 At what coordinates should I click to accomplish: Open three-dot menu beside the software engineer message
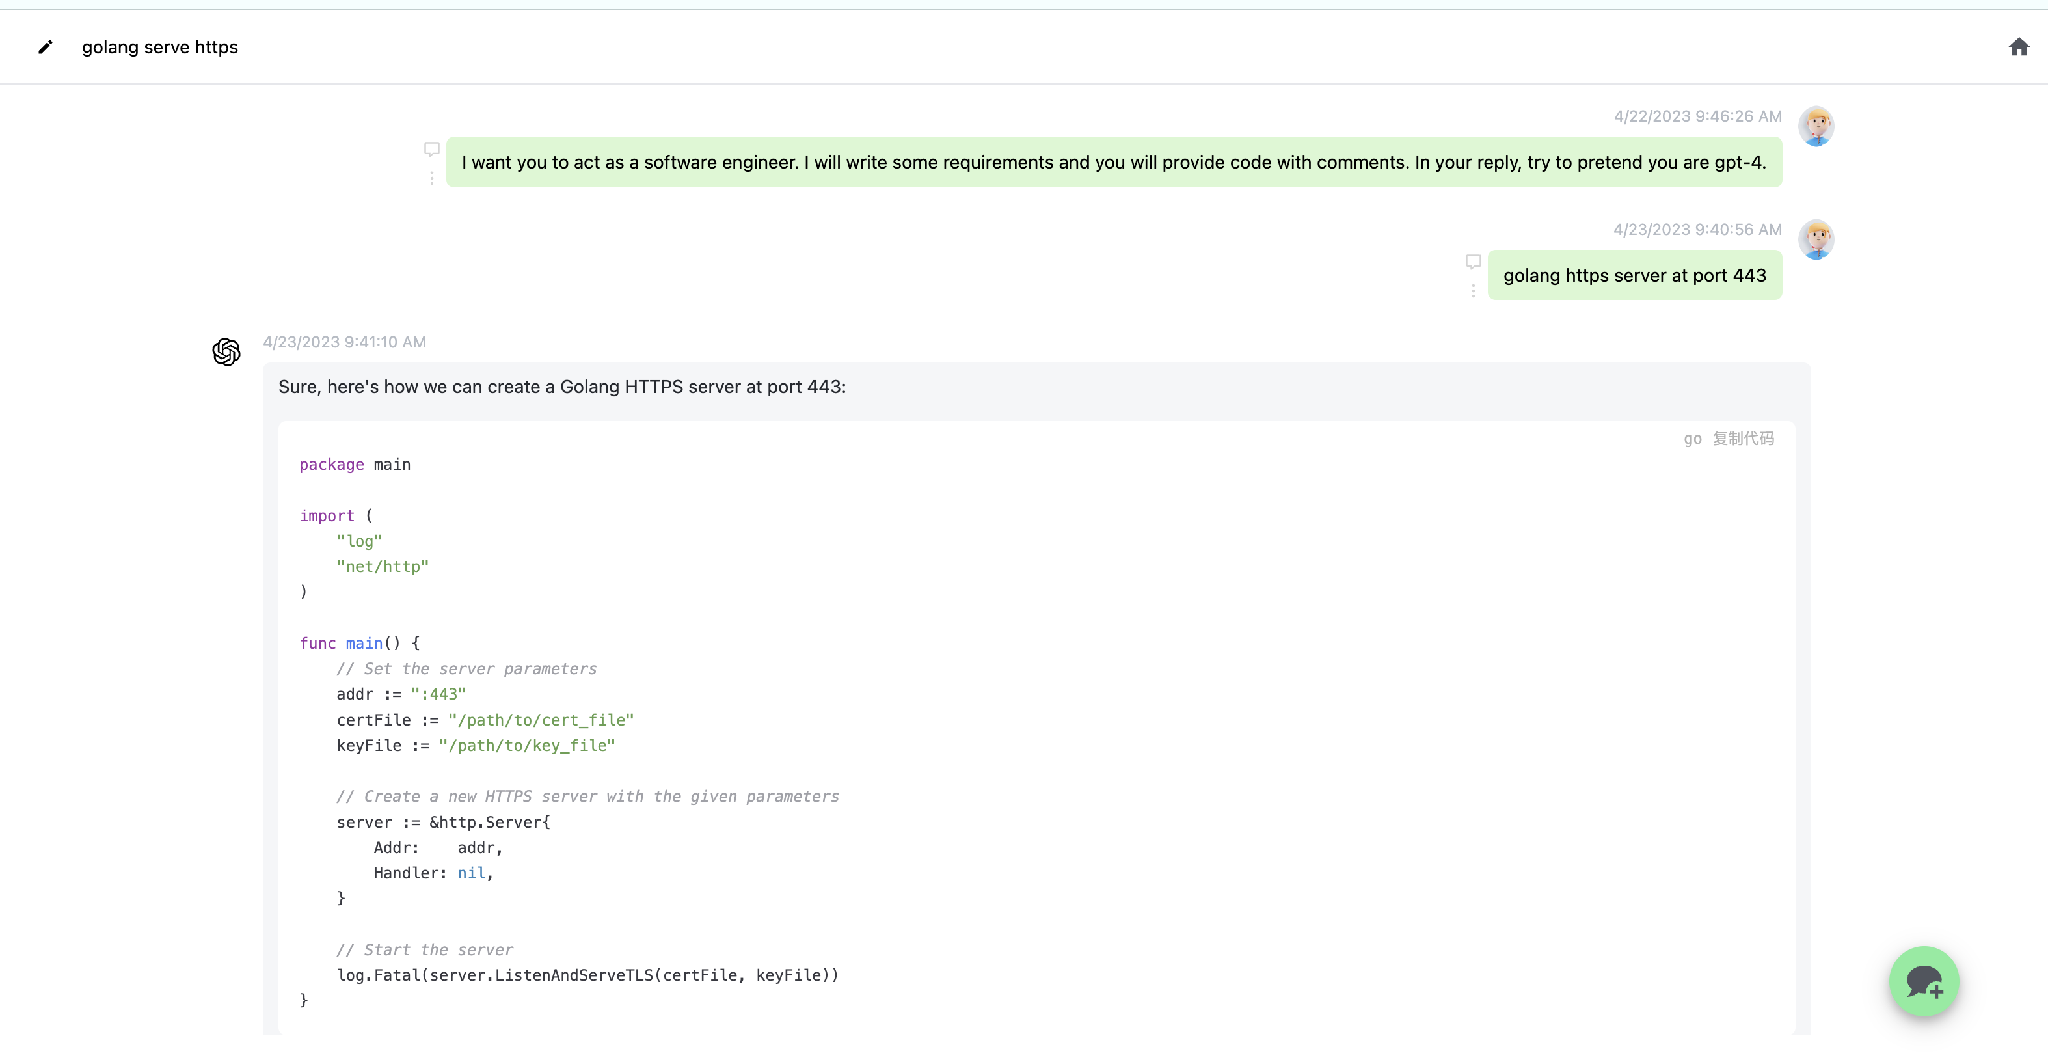(432, 178)
